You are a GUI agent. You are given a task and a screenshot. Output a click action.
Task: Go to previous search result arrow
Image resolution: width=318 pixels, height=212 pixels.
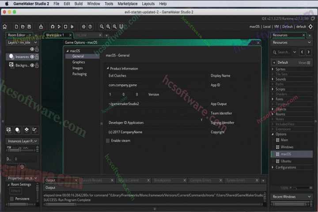[302, 52]
